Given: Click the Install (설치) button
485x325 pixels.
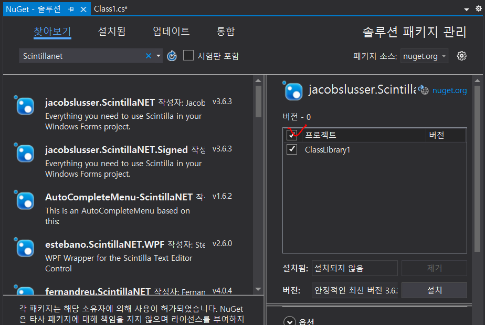Looking at the screenshot, I should point(434,290).
